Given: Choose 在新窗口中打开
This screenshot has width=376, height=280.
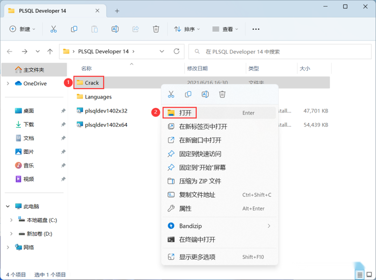Looking at the screenshot, I should pos(219,140).
